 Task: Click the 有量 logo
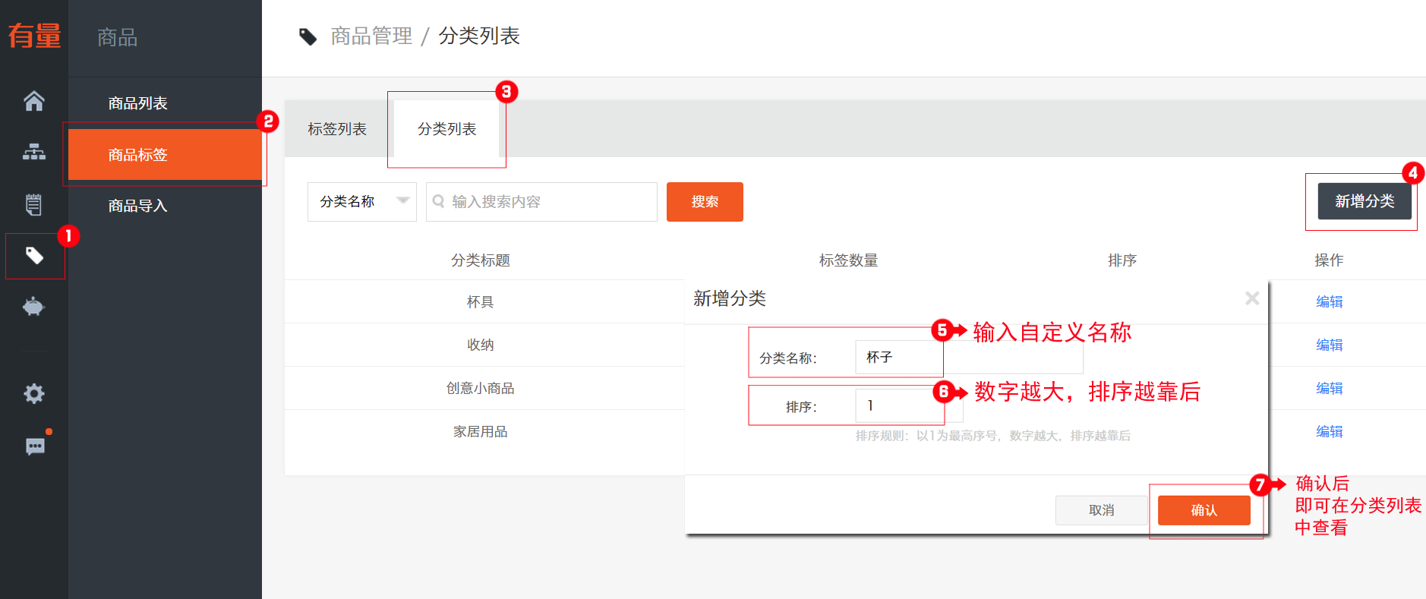34,36
